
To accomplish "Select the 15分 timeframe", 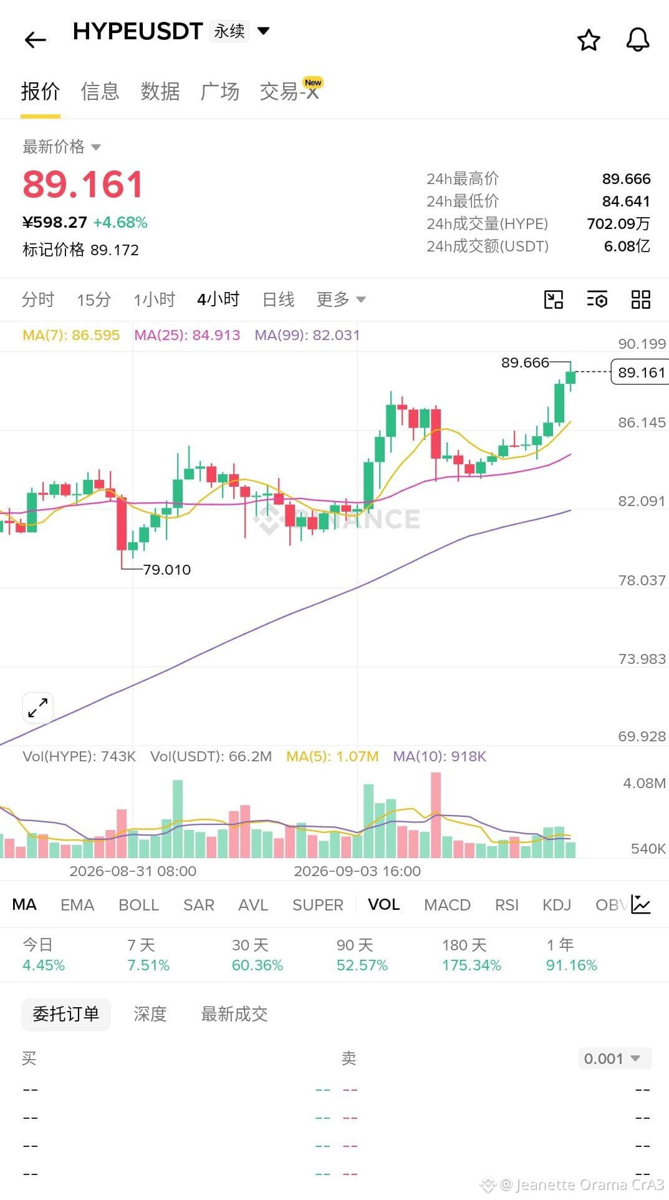I will point(94,300).
